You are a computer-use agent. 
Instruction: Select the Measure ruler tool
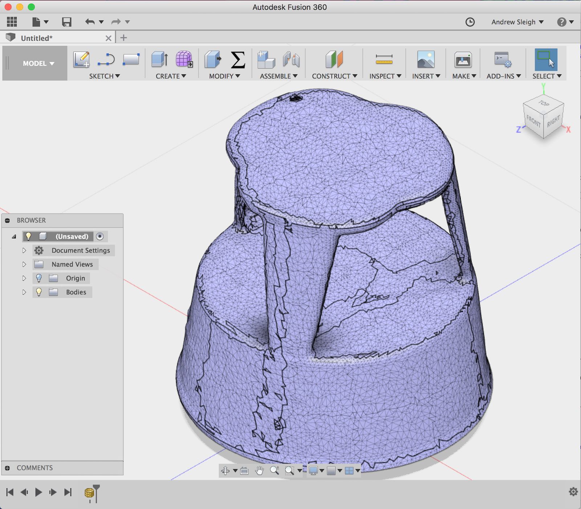pos(384,59)
